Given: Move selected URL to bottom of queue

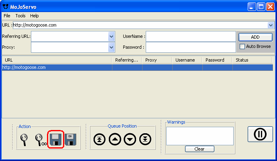Looking at the screenshot, I should pyautogui.click(x=145, y=139).
